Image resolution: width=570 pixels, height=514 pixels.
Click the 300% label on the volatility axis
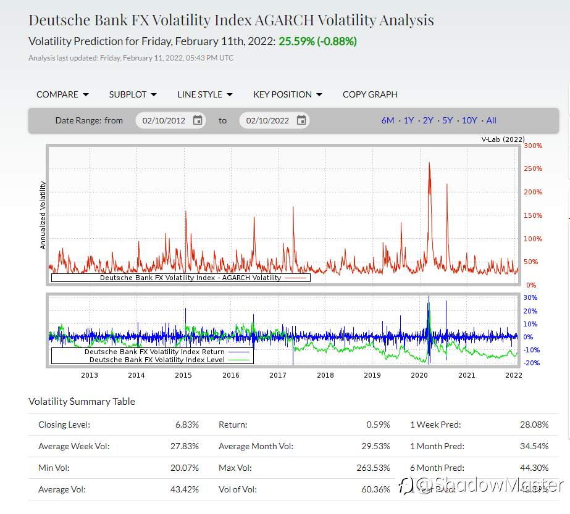[533, 146]
